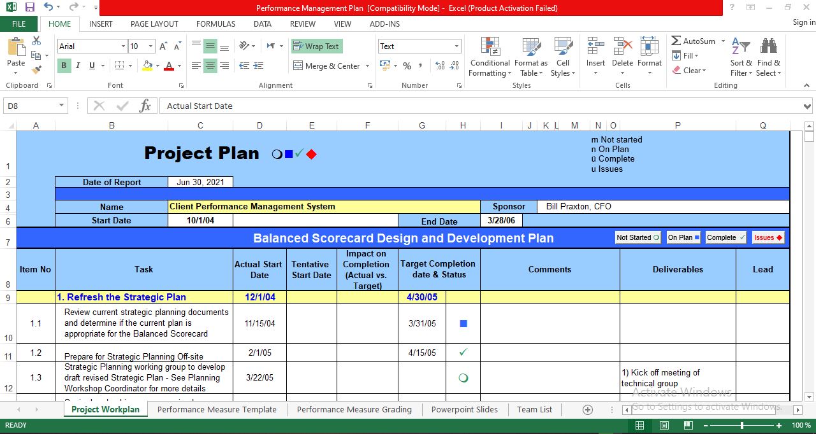816x434 pixels.
Task: Add a new worksheet with plus button
Action: [588, 410]
